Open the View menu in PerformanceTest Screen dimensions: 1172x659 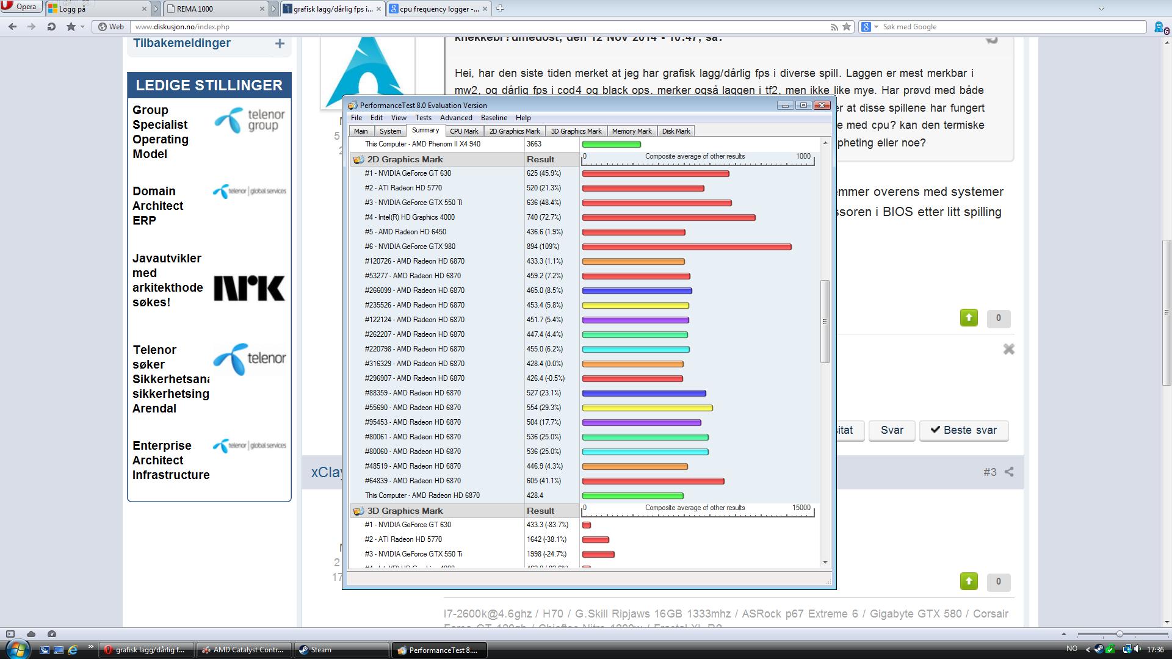tap(399, 118)
